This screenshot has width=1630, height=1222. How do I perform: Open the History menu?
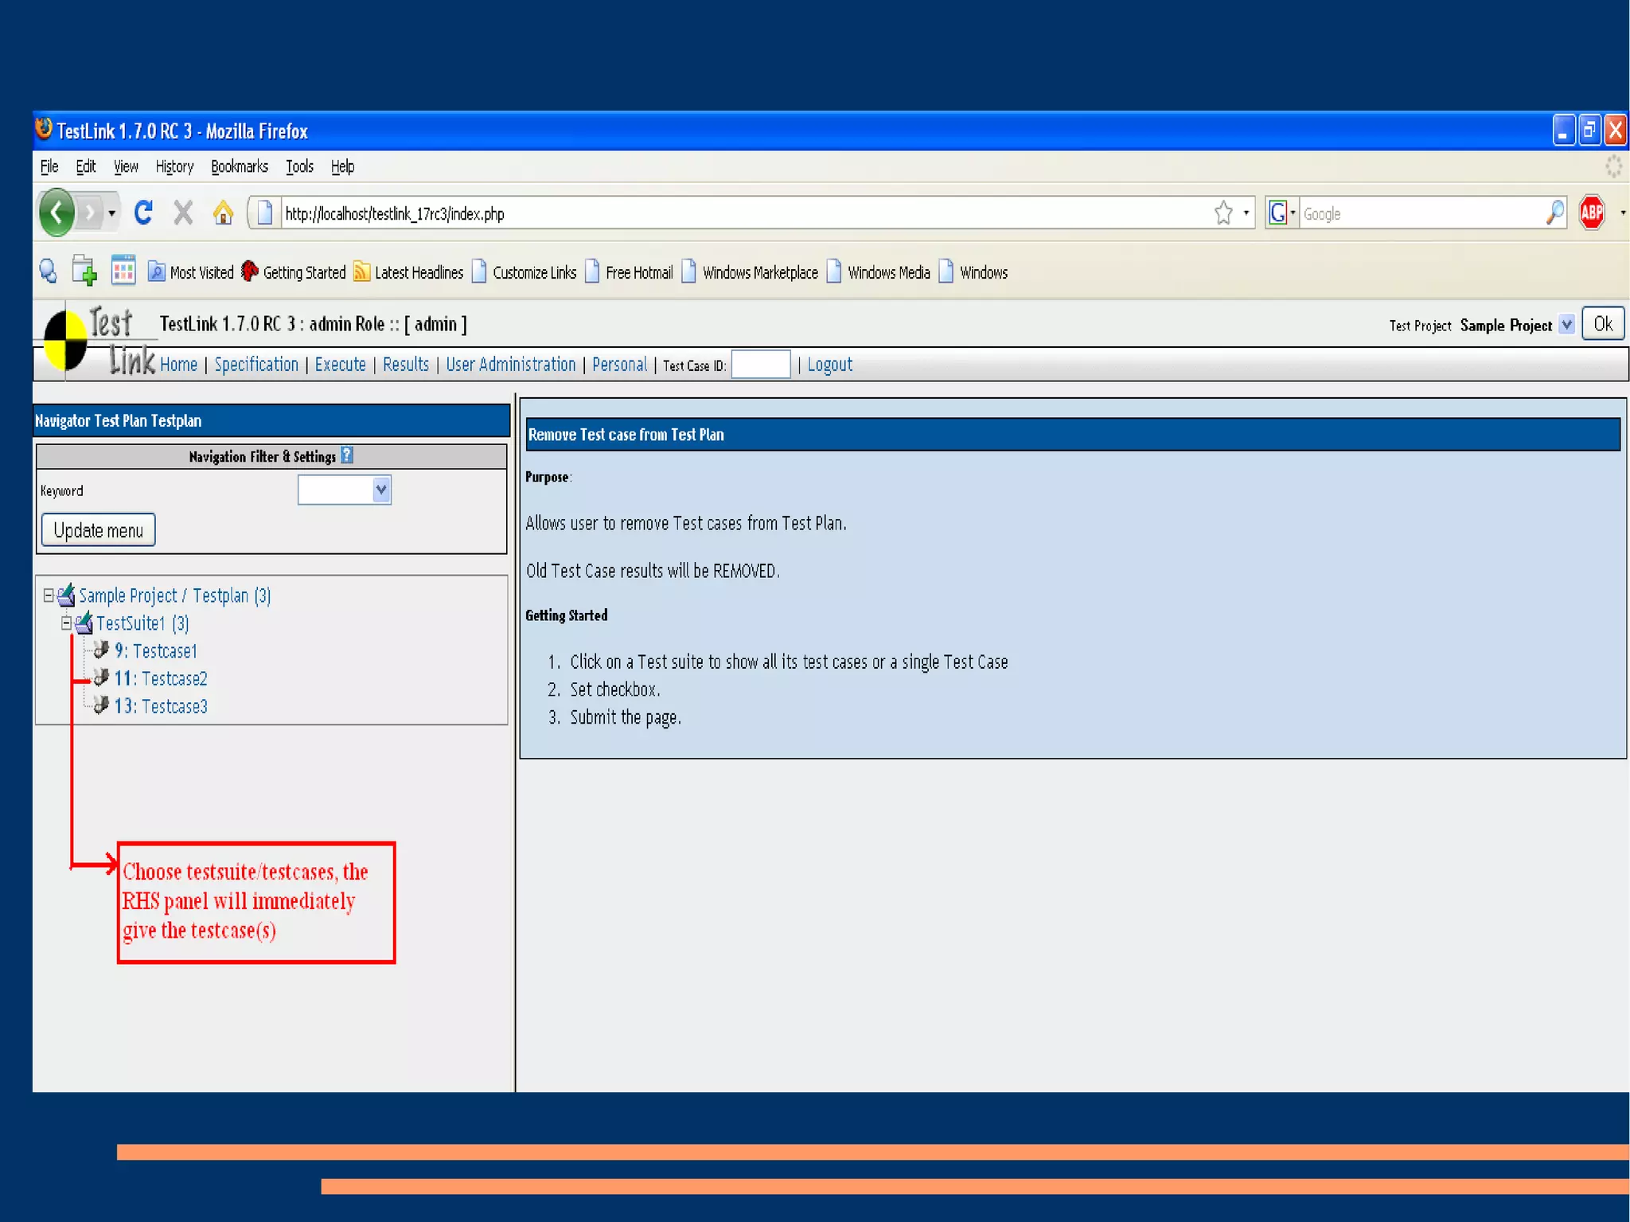[174, 166]
